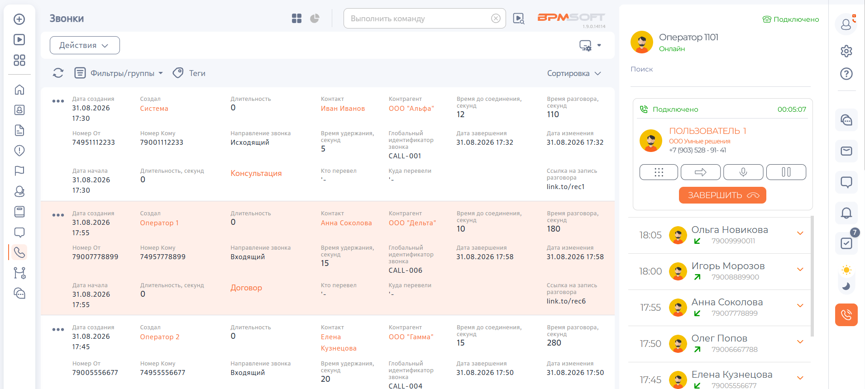865x389 pixels.
Task: Expand Олег Попов call history entry
Action: point(800,342)
